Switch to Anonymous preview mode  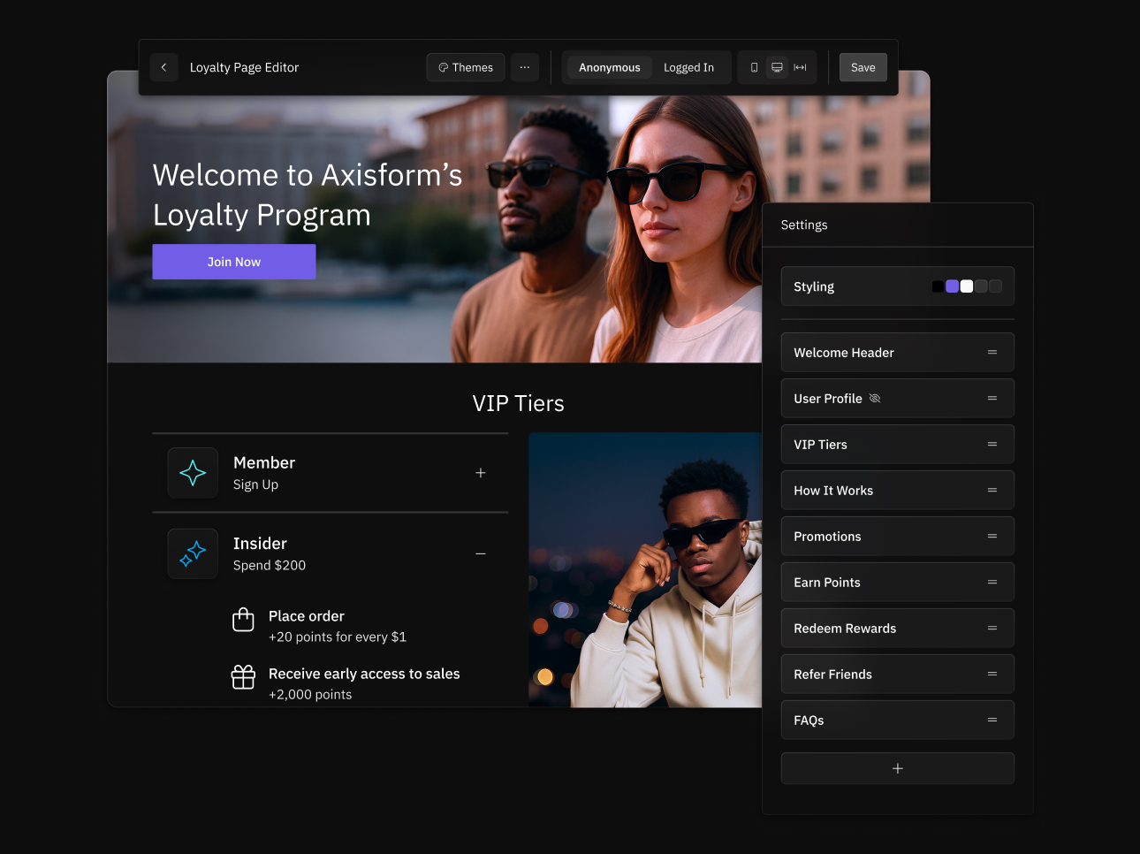click(x=608, y=67)
